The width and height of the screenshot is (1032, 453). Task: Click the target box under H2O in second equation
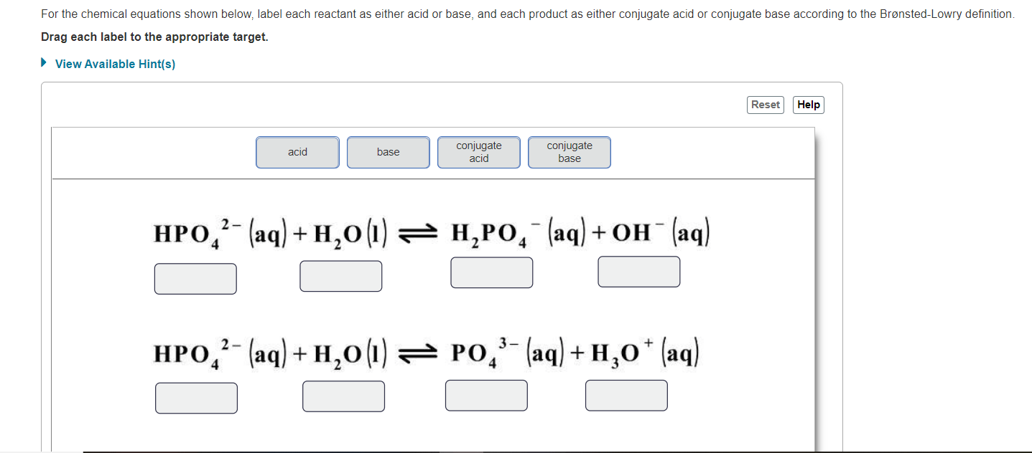tap(343, 395)
